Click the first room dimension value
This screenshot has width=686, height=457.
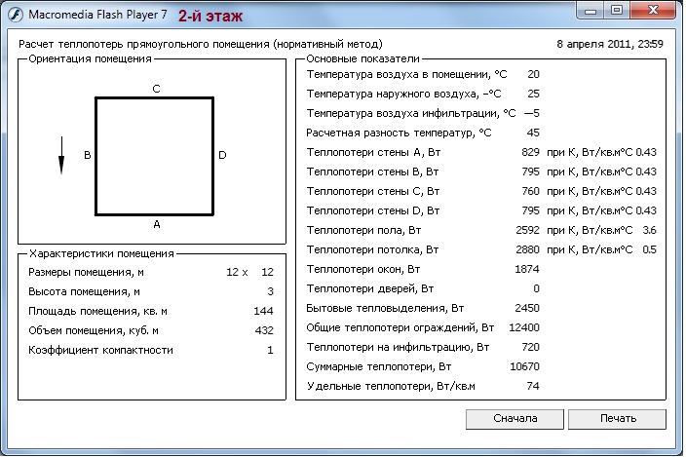coord(232,272)
